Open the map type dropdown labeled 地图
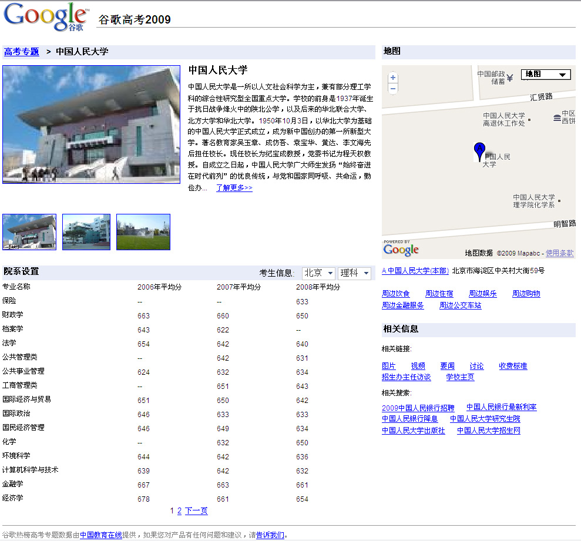 click(546, 74)
